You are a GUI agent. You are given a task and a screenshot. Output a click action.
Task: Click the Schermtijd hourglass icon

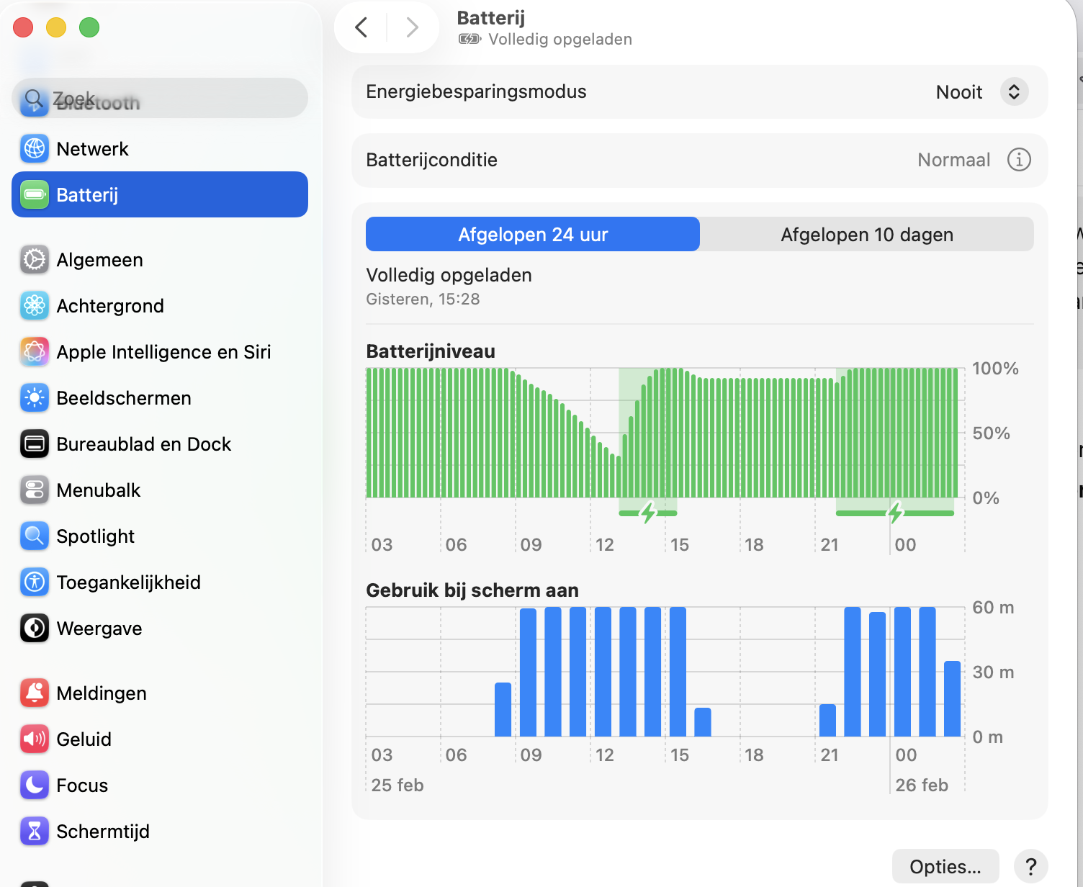(34, 831)
